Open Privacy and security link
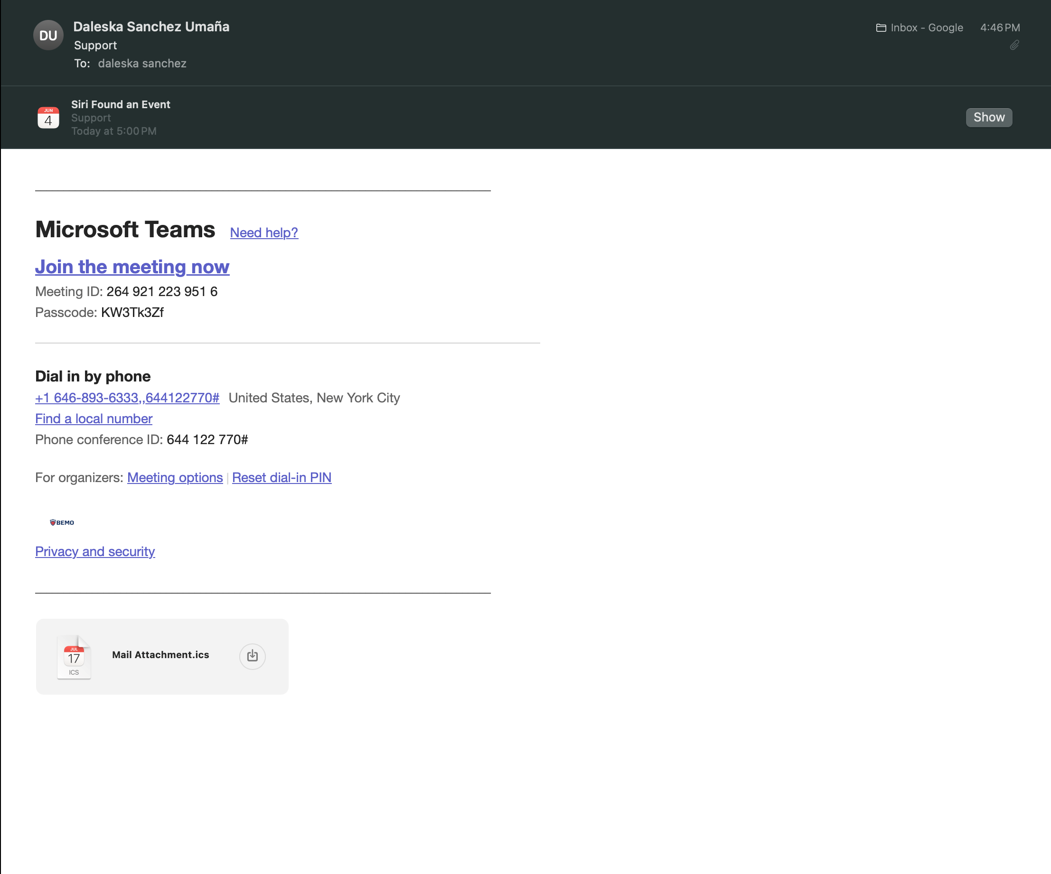1051x874 pixels. [95, 551]
